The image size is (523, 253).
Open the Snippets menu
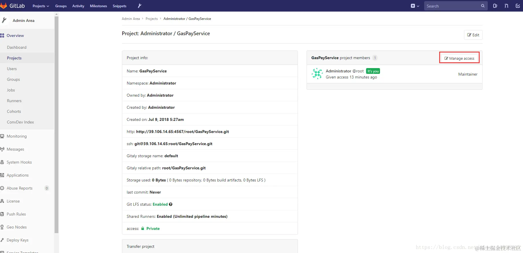point(120,6)
